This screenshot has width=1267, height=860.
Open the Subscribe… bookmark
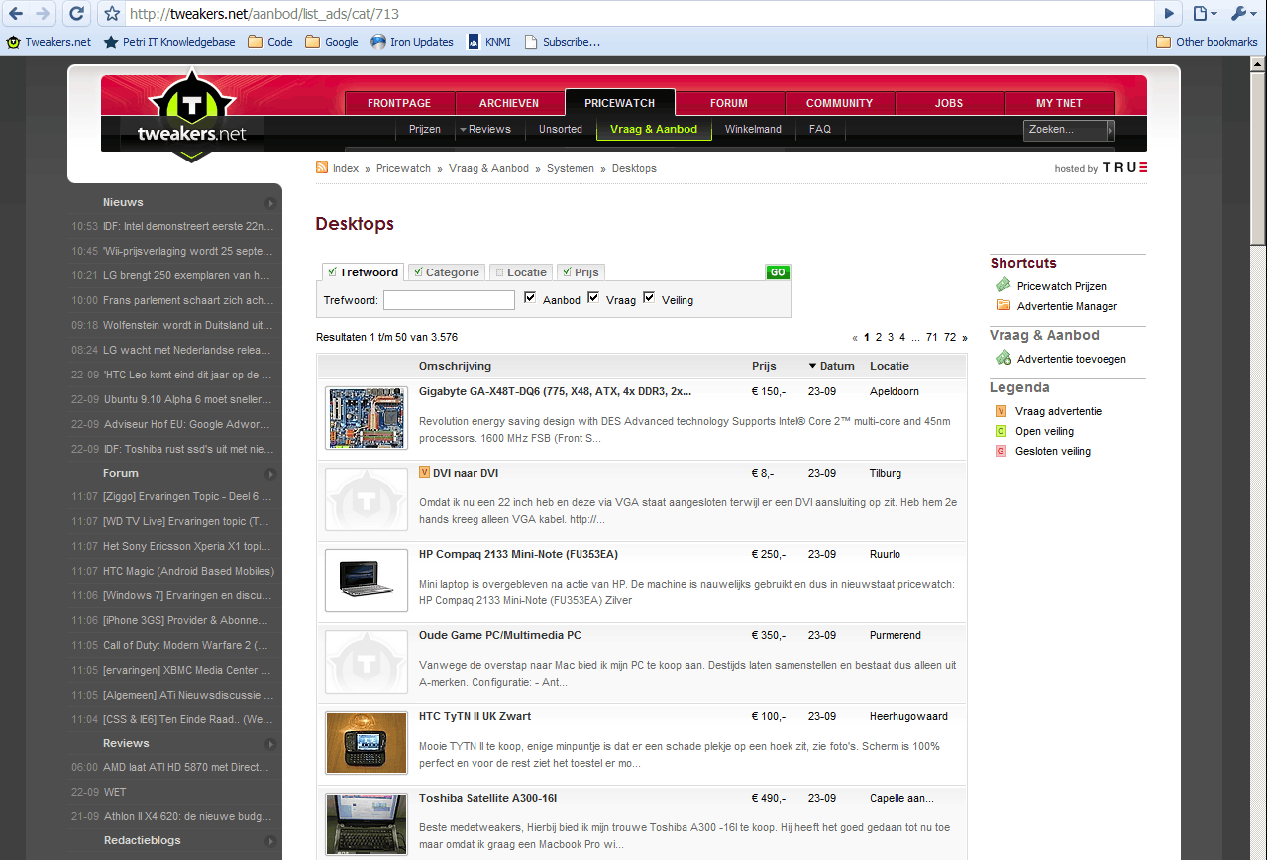563,42
